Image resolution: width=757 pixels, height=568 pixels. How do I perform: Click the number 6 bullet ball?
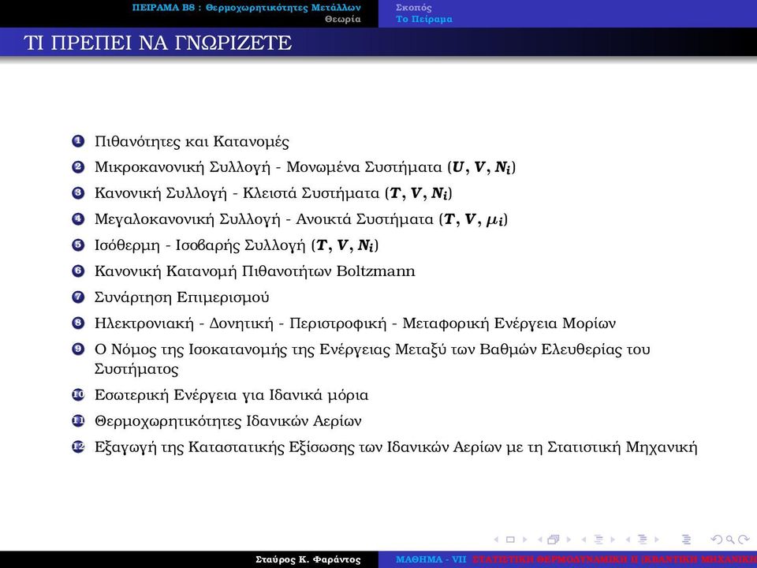point(78,271)
